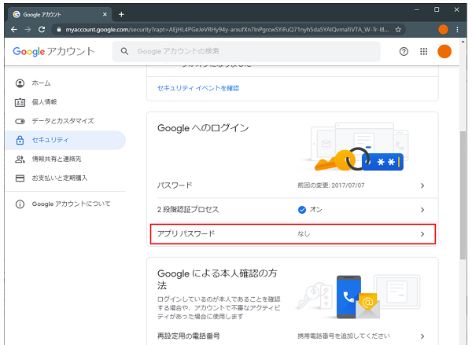Bookmark this page with the star icon
472x345 pixels.
[399, 29]
